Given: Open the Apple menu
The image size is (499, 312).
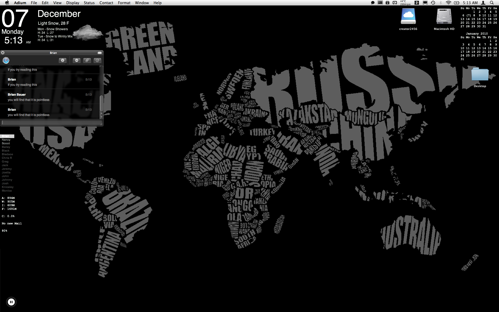Looking at the screenshot, I should [7, 3].
